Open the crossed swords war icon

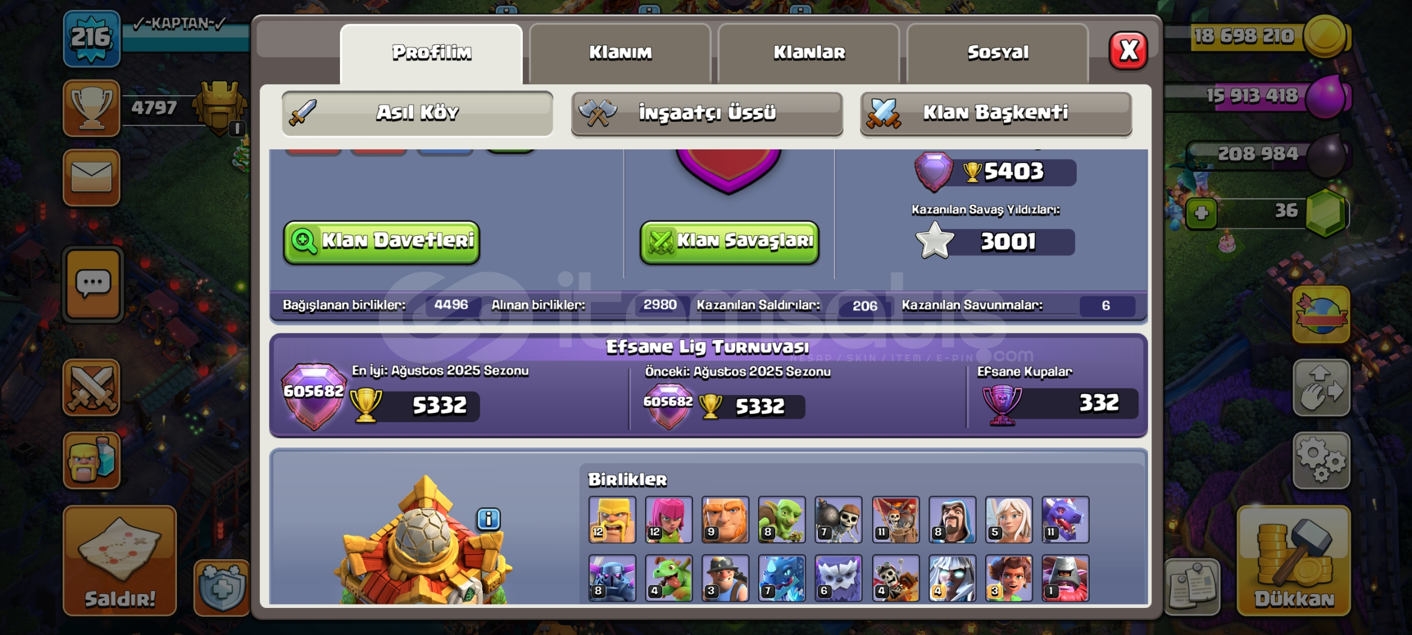91,387
